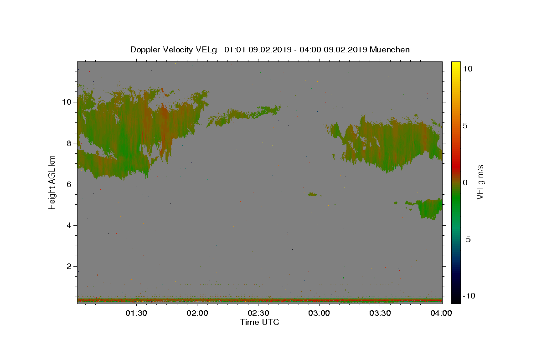Screen dimensions: 547x364
Task: Select the '04:00' time axis label
Action: click(x=441, y=313)
